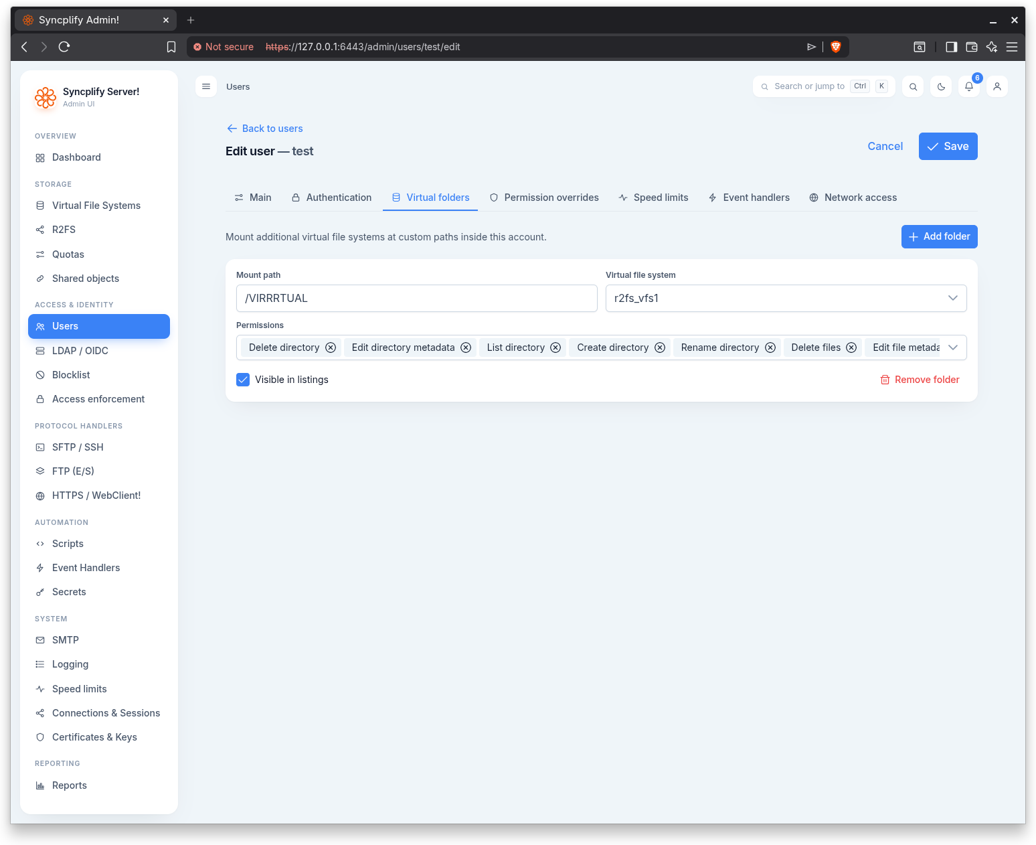Open the Leo AI sparkle icon

pos(992,47)
